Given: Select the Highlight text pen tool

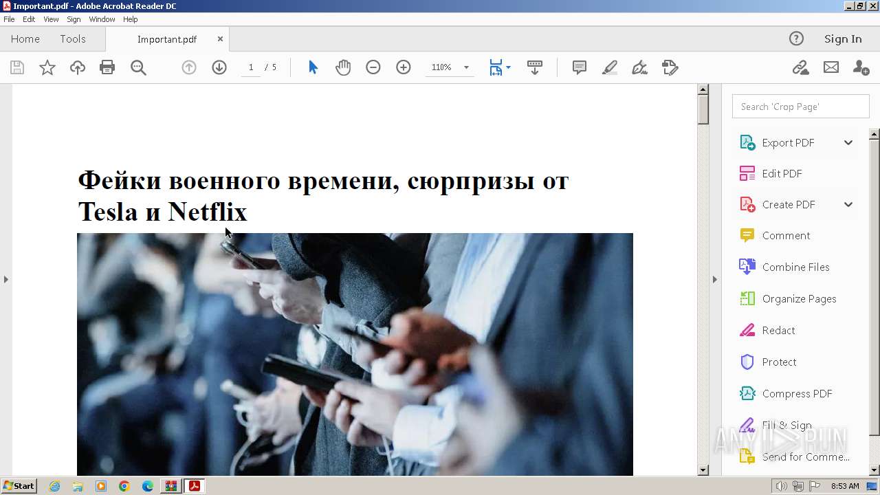Looking at the screenshot, I should click(610, 67).
